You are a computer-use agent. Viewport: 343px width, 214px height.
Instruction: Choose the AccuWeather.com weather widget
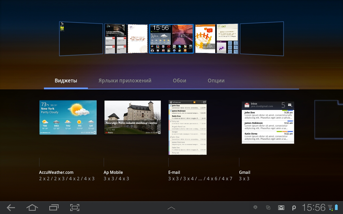(x=68, y=117)
